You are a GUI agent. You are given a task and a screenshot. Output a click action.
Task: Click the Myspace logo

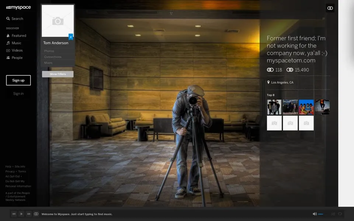click(x=18, y=7)
